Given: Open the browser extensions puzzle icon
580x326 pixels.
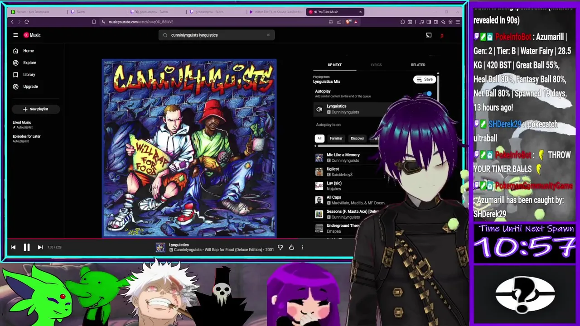Looking at the screenshot, I should coord(402,22).
